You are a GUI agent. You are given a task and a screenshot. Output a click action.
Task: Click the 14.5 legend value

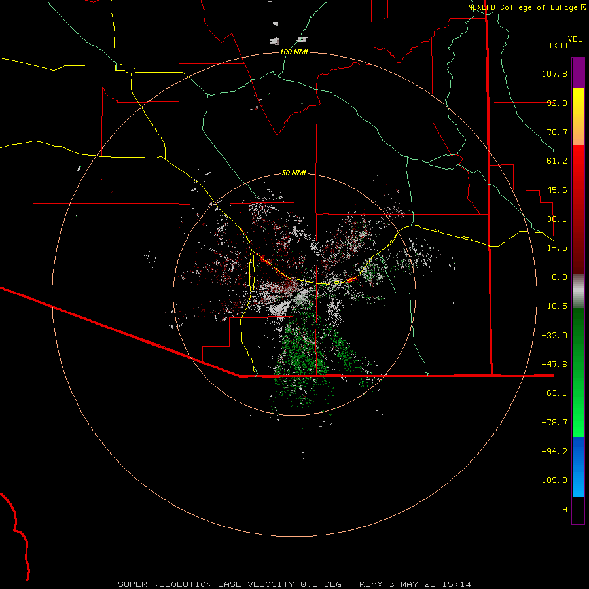(x=557, y=248)
